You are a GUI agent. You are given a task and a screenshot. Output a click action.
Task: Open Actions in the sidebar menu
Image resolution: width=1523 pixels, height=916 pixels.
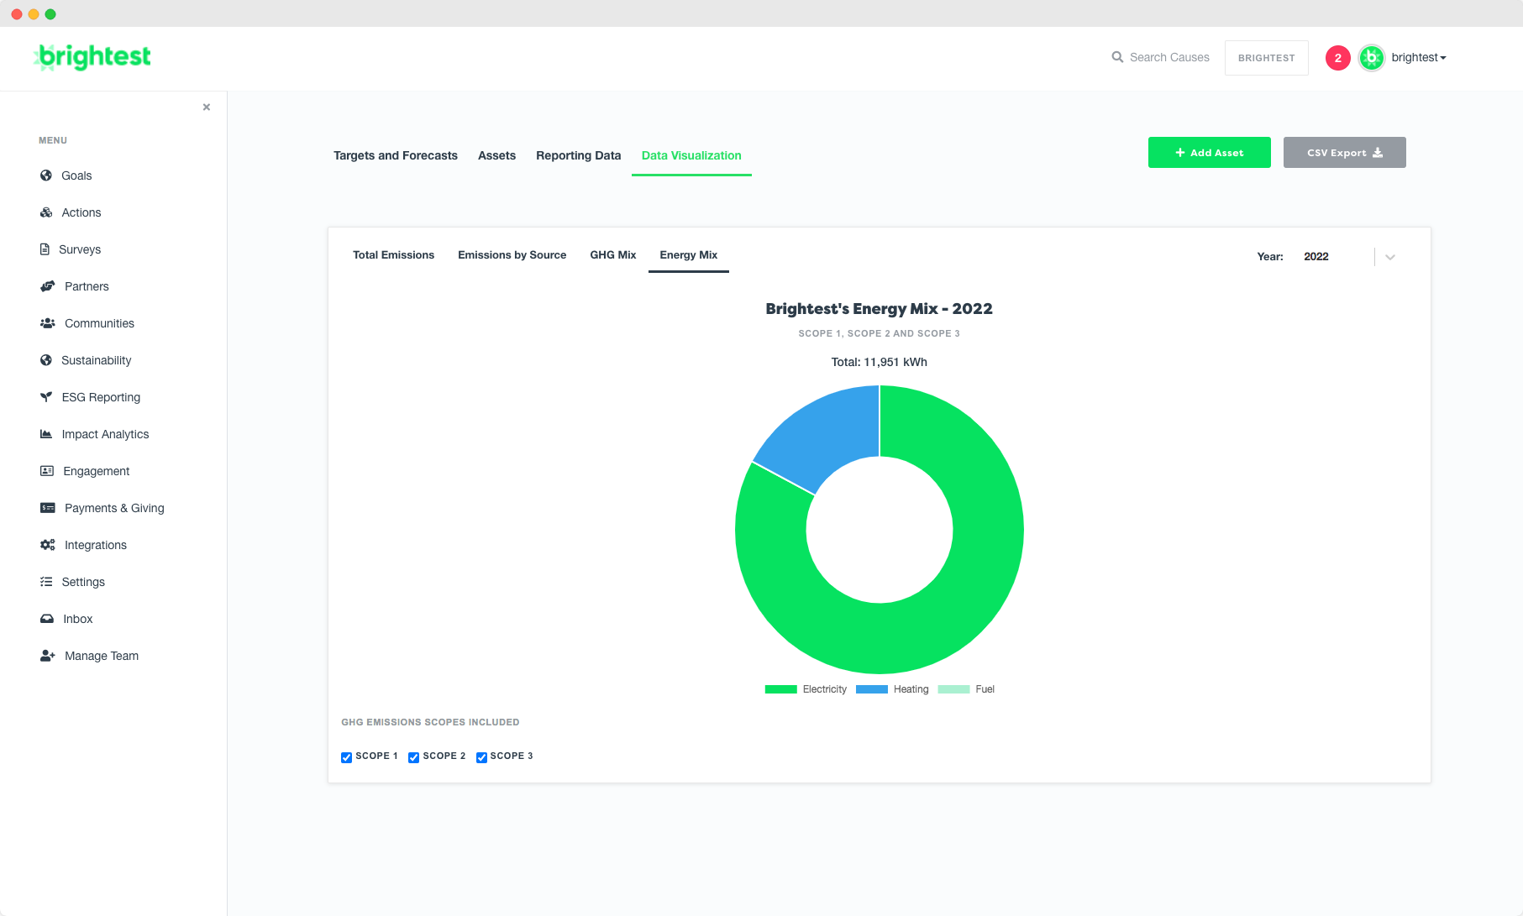click(x=81, y=212)
